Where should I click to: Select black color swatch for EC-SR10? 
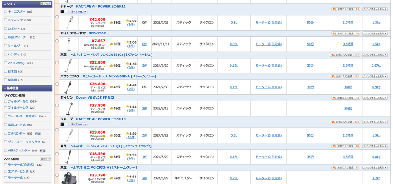tap(62, 124)
